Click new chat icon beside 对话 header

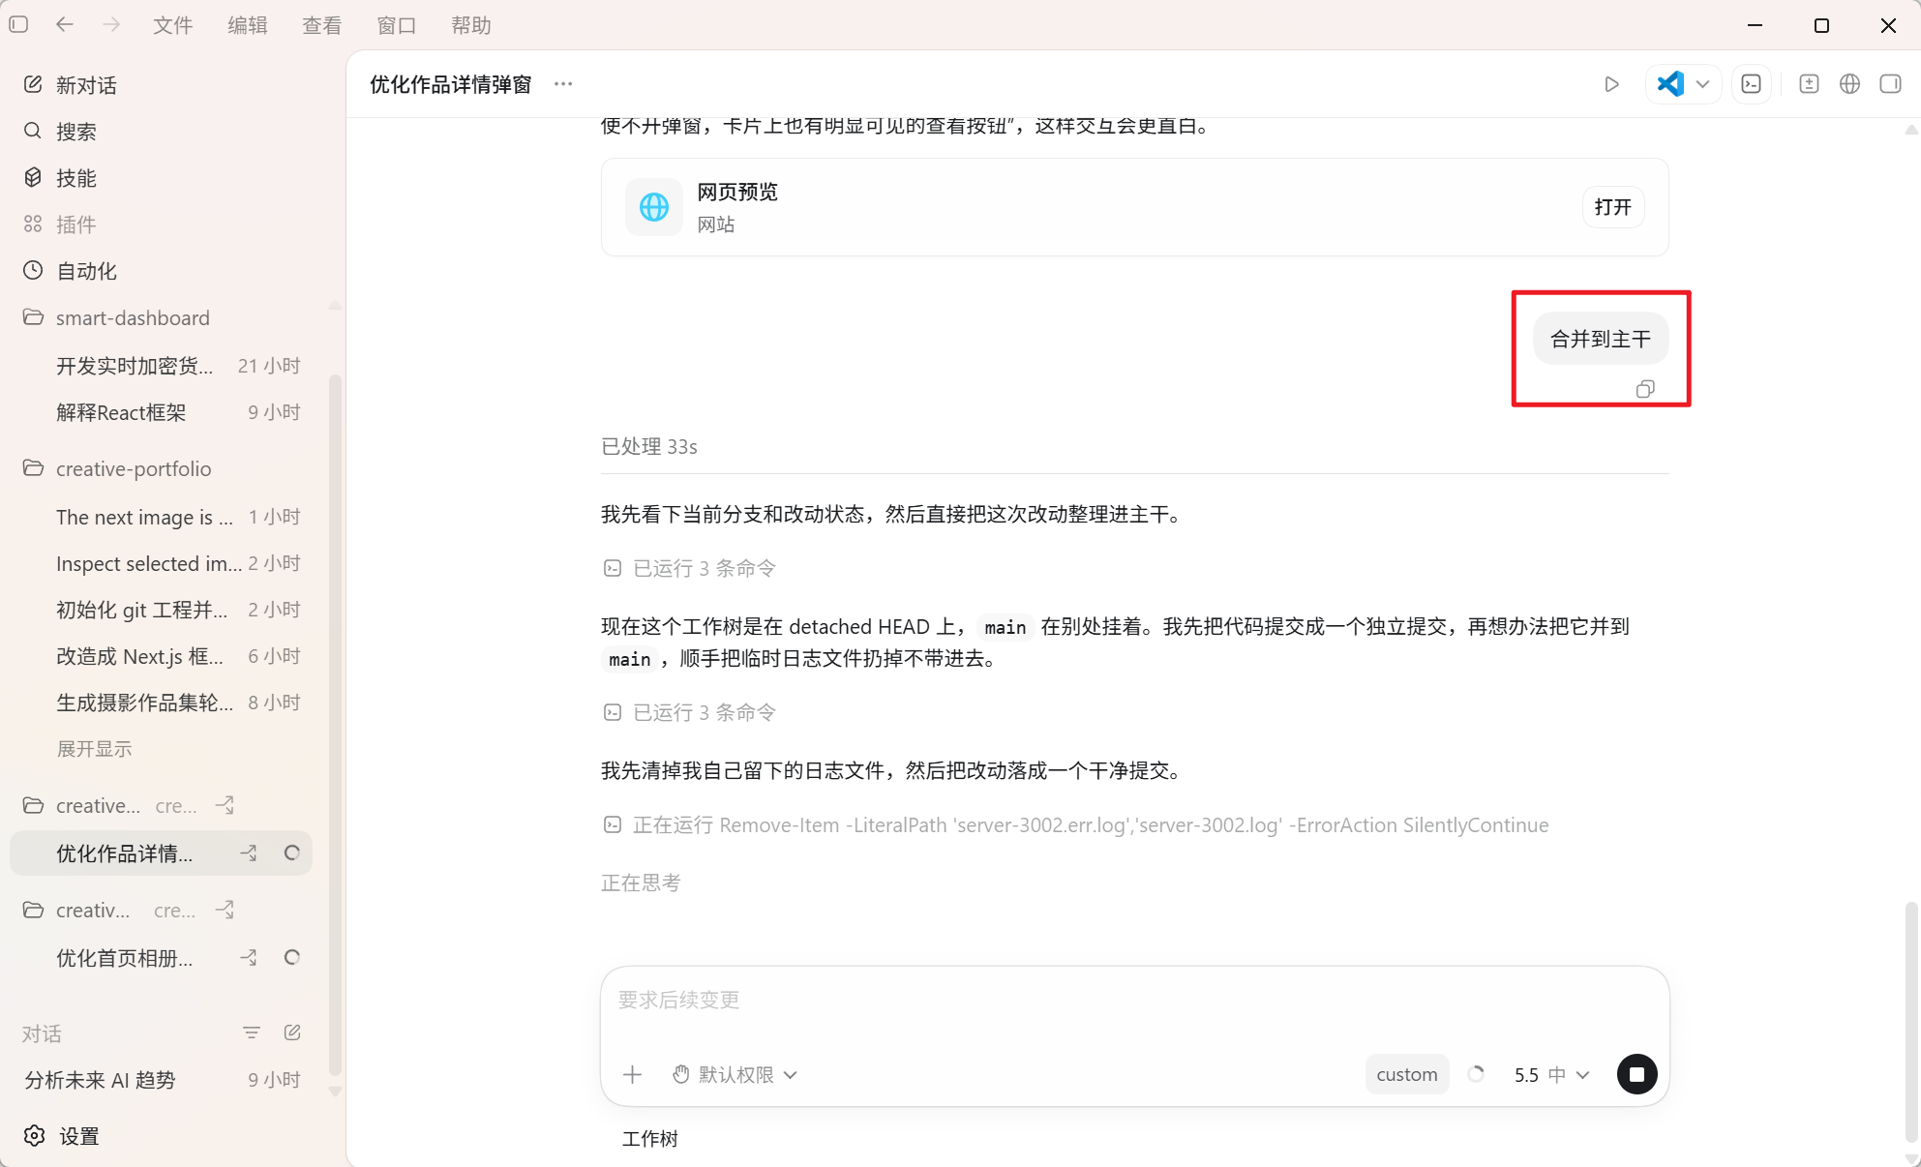[292, 1032]
